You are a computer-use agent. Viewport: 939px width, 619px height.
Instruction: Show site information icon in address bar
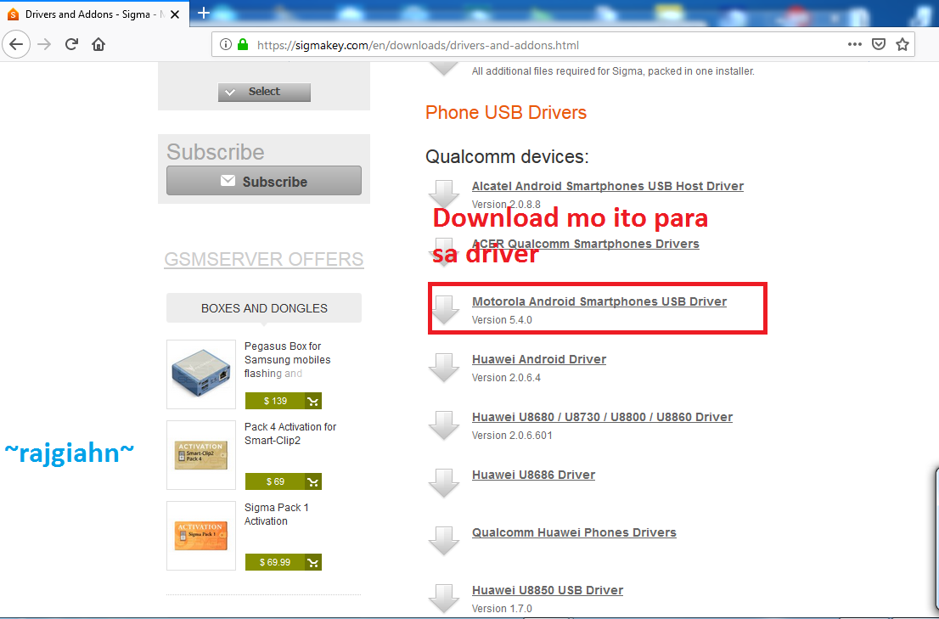(225, 44)
